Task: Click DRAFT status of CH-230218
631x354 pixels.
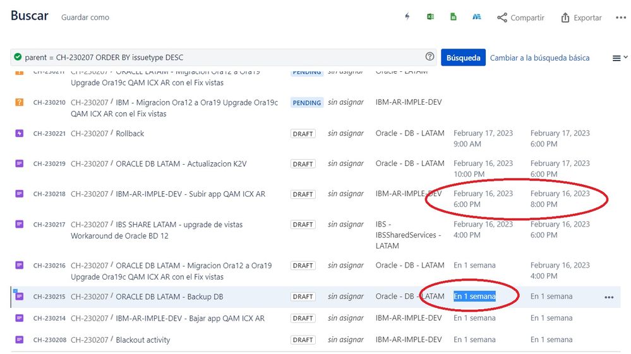Action: pos(303,194)
